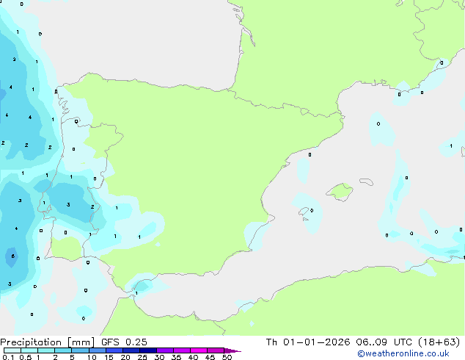Click the '45' legend scale label
The width and height of the screenshot is (465, 360).
coord(210,357)
